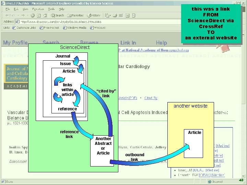This screenshot has height=185, width=247.
Task: Click the Refresh page icon
Action: 39,15
